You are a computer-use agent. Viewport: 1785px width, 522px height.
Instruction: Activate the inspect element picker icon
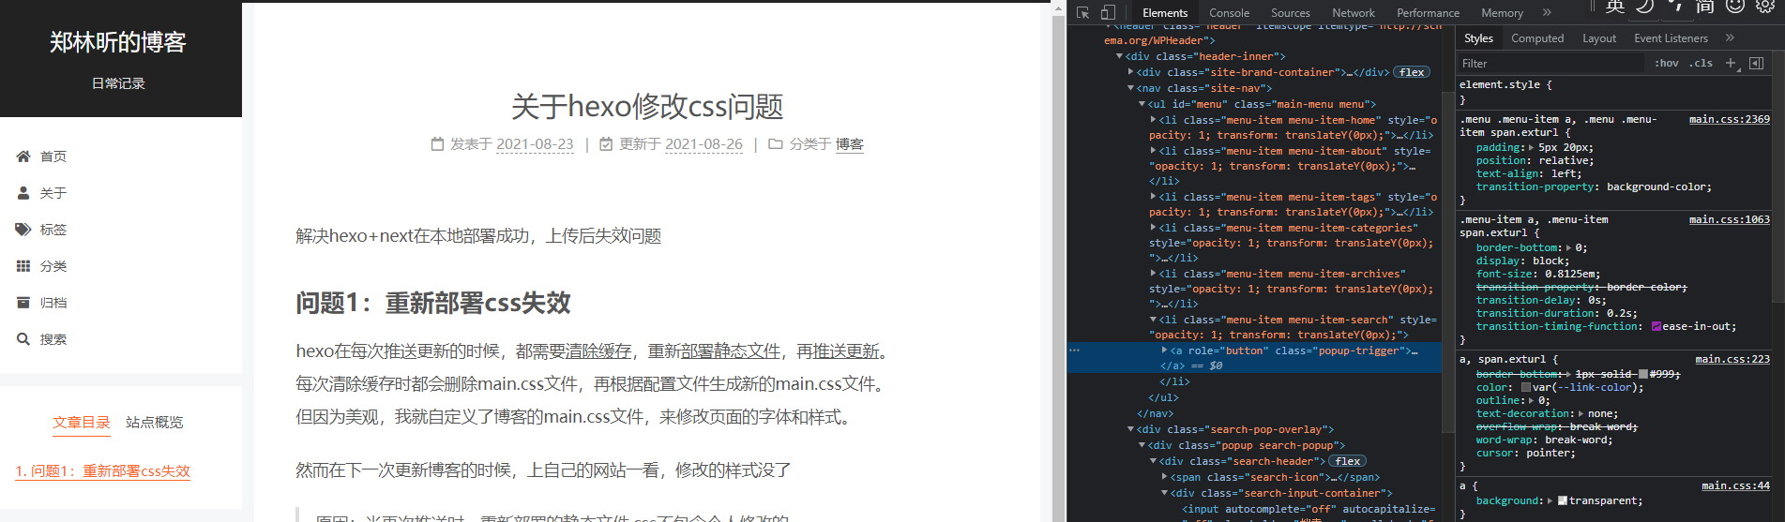pyautogui.click(x=1083, y=12)
